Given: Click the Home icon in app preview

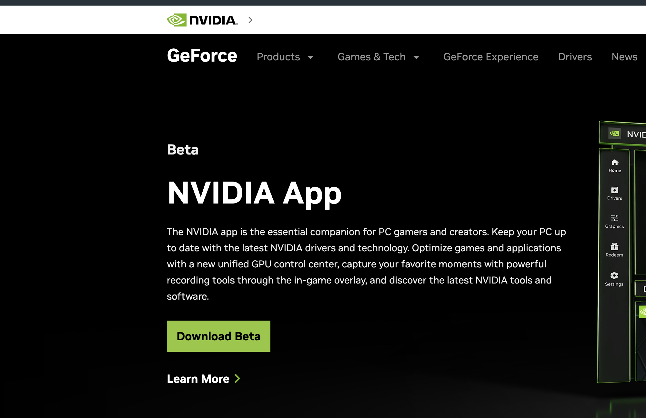Looking at the screenshot, I should (615, 162).
